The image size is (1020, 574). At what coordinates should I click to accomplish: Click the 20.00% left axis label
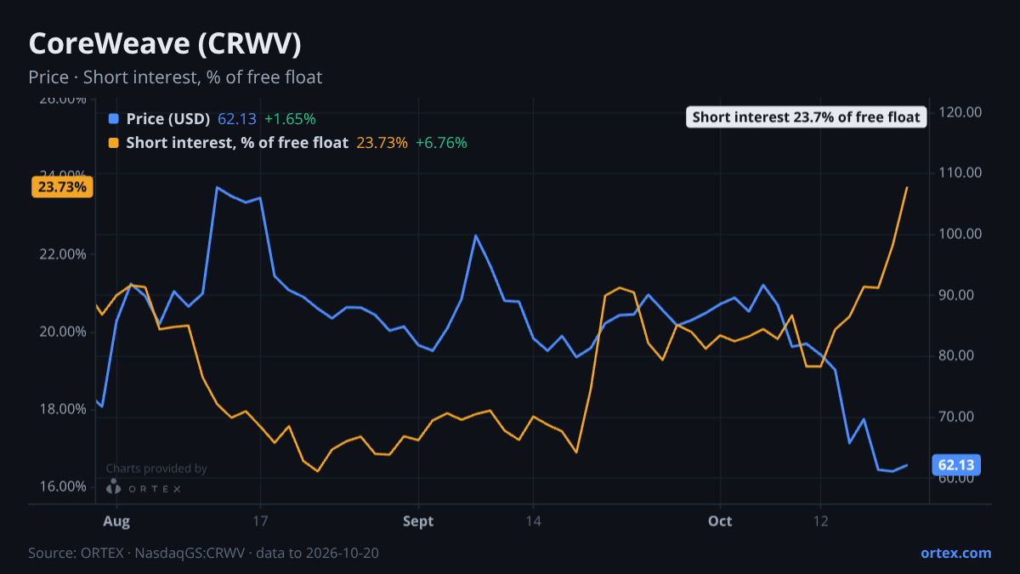62,332
